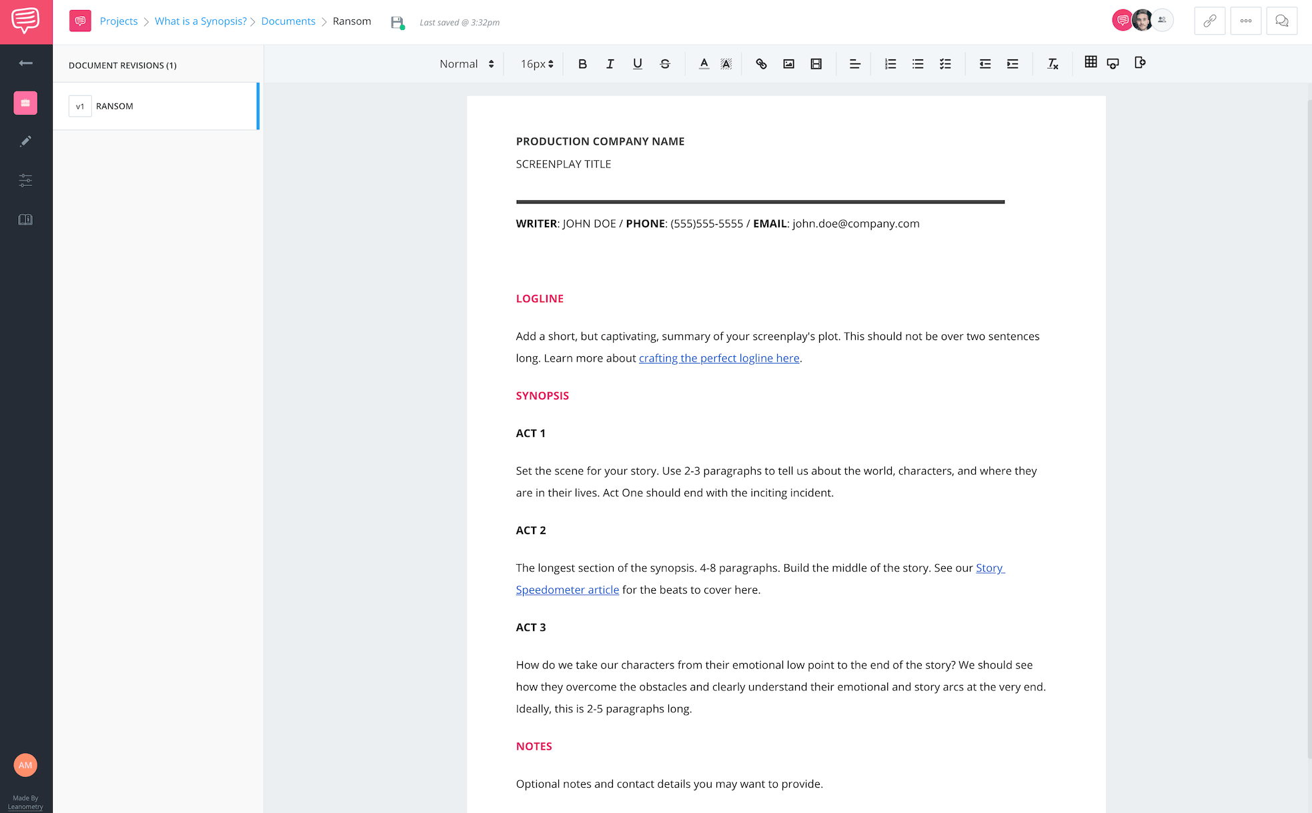Toggle italic formatting
The height and width of the screenshot is (813, 1312).
point(610,63)
